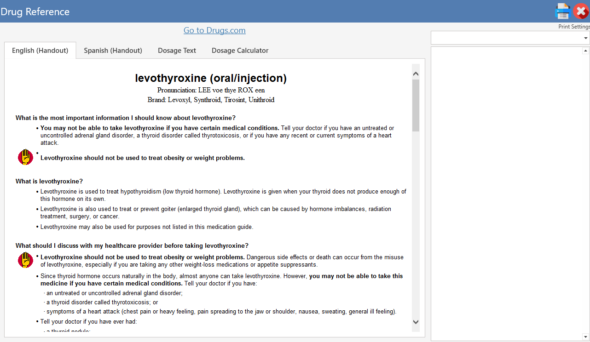Switch to the Spanish (Handout) tab

[113, 51]
